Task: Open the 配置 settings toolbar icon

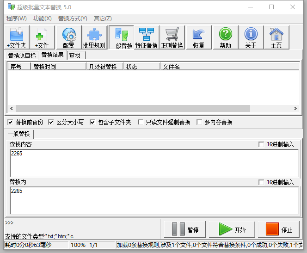Action: click(x=68, y=37)
